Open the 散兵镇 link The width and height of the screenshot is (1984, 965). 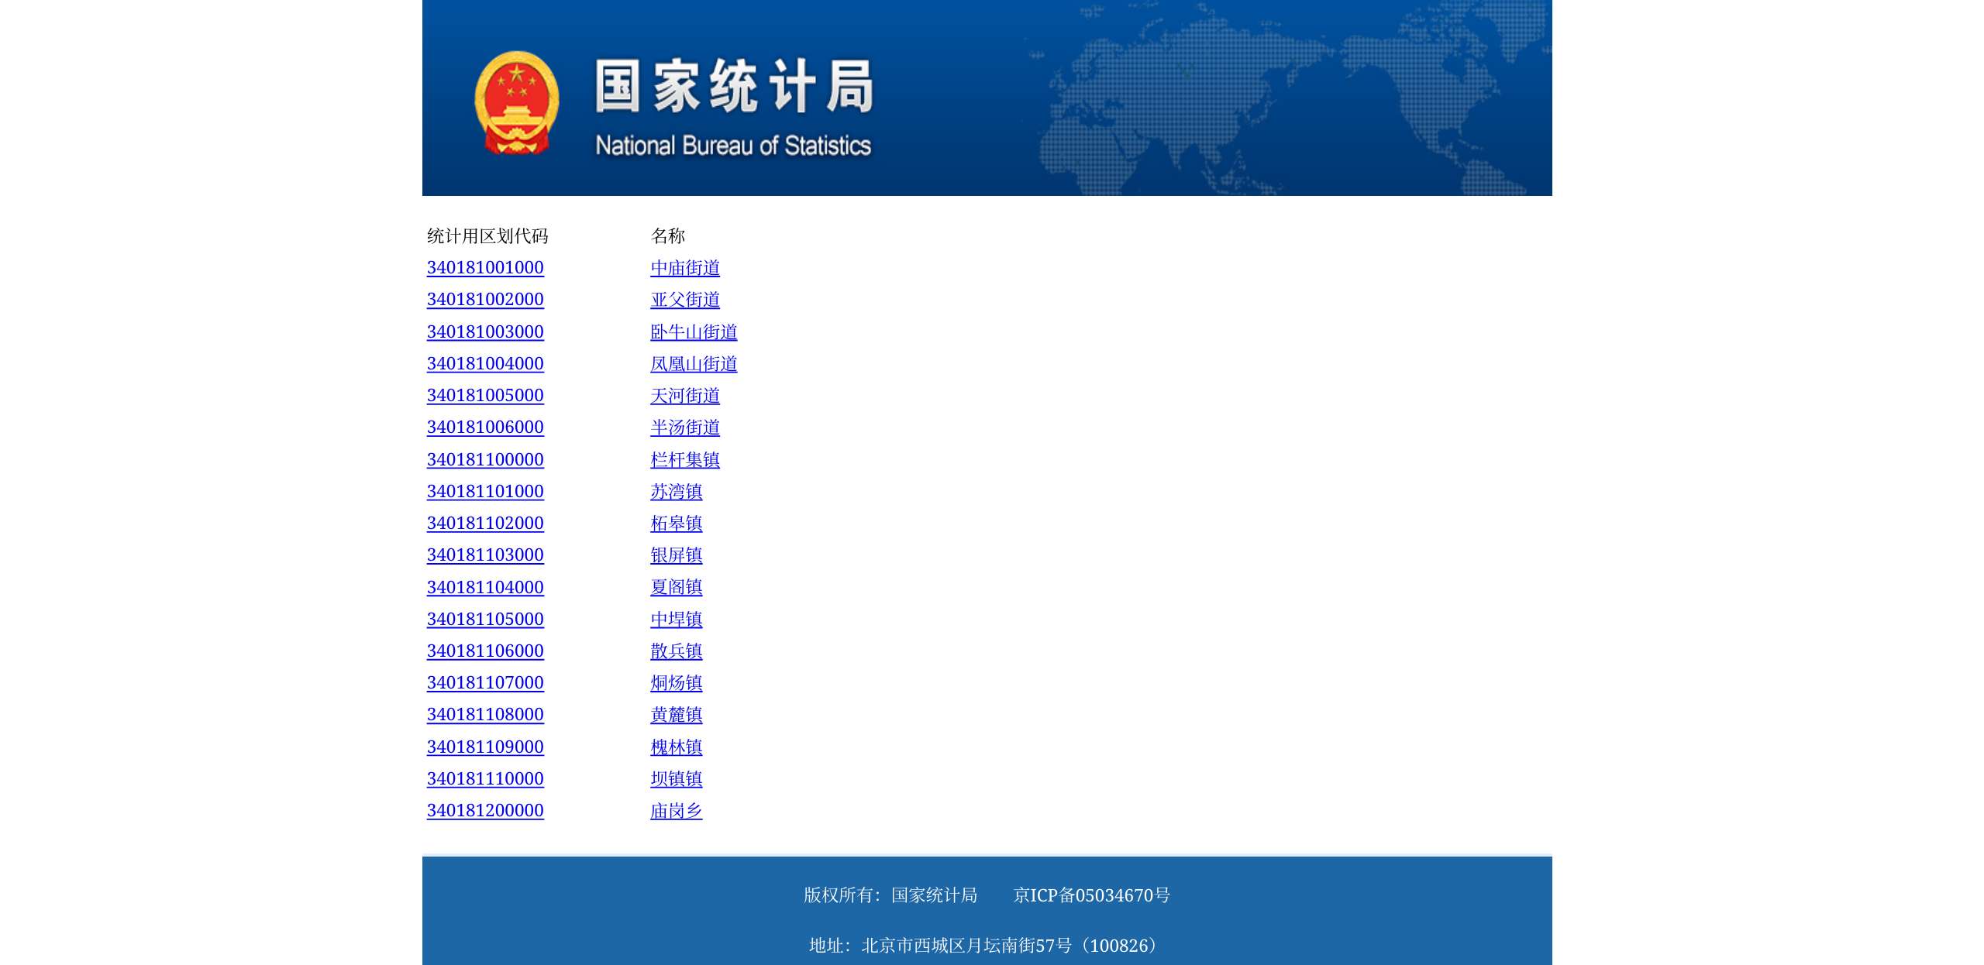(x=677, y=651)
